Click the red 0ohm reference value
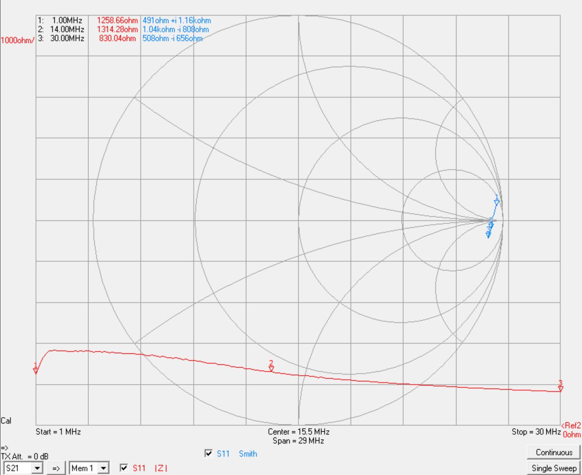This screenshot has width=582, height=475. click(x=572, y=435)
